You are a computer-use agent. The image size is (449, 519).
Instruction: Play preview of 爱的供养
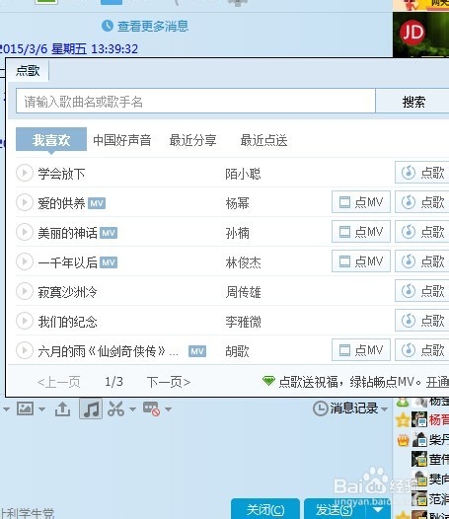tap(25, 202)
